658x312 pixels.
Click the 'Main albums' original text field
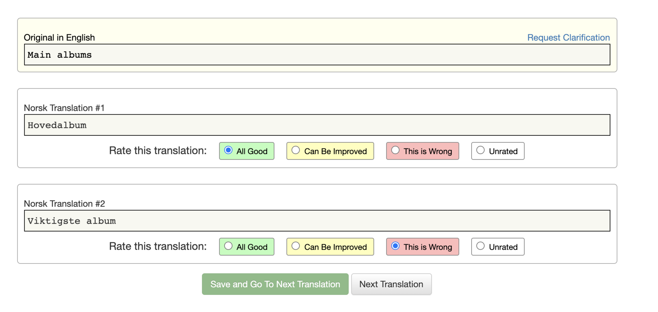[x=317, y=55]
